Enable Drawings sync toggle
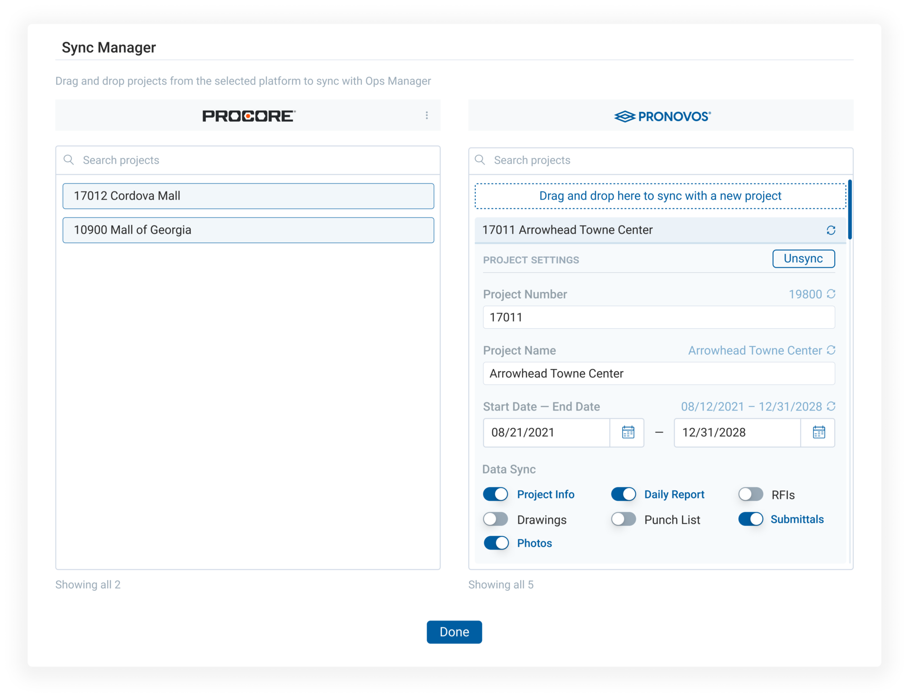Viewport: 909px width, 698px height. (x=495, y=519)
